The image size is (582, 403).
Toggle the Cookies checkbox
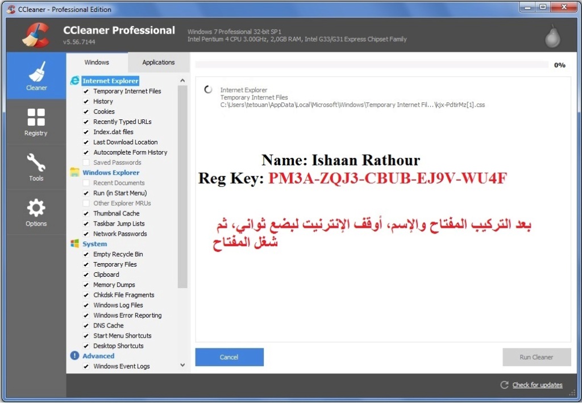pyautogui.click(x=86, y=111)
